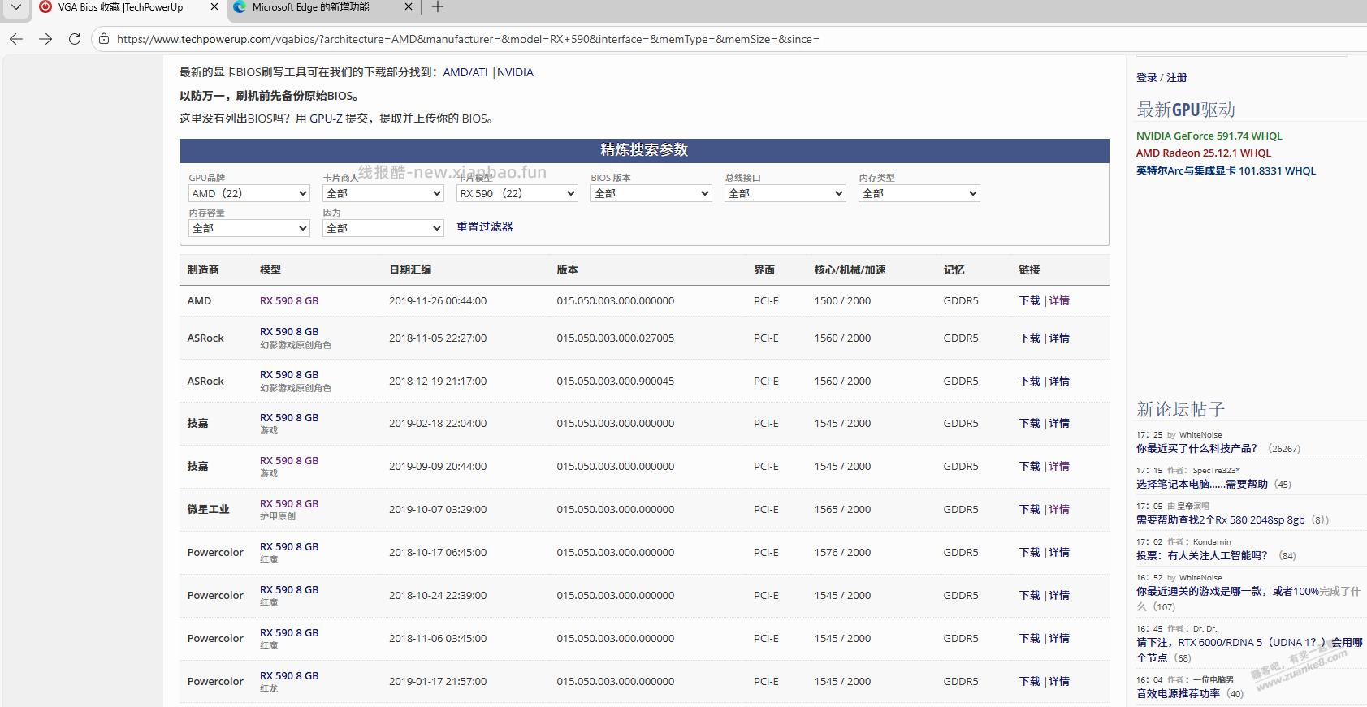The width and height of the screenshot is (1367, 707).
Task: Open the 内存类型 dropdown
Action: pyautogui.click(x=919, y=193)
